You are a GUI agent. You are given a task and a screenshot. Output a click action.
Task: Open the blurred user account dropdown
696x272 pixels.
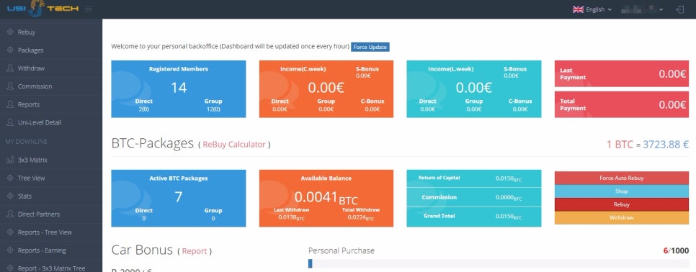642,9
